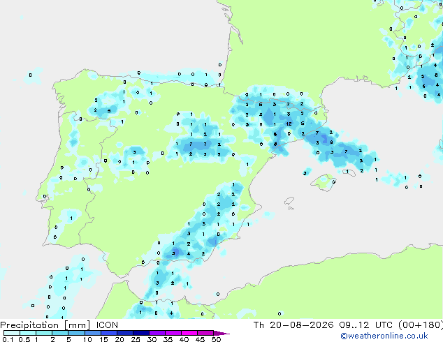Pick the 10–15 mm legend color swatch
The width and height of the screenshot is (443, 342).
coord(92,333)
